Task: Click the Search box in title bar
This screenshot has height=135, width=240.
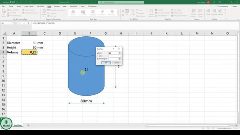Action: pyautogui.click(x=121, y=2)
